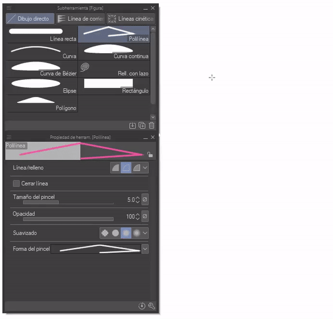The width and height of the screenshot is (333, 319).
Task: Open opacity dynamics settings button
Action: click(x=145, y=216)
